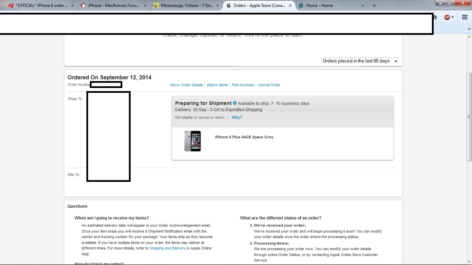Open a new tab with plus button
The image size is (472, 265).
coord(374,6)
